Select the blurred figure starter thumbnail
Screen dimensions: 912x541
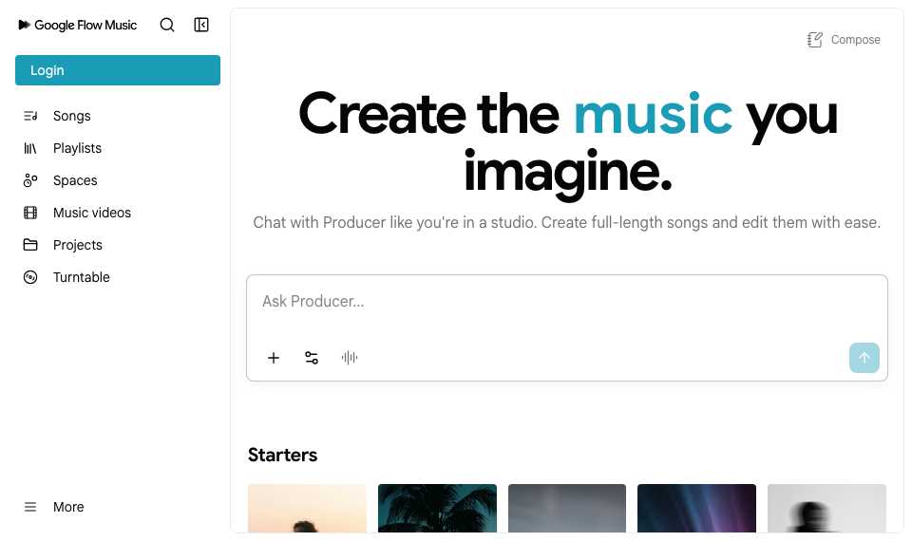826,508
